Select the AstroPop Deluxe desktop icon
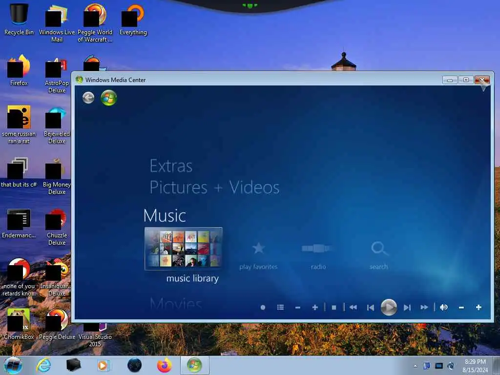 pos(57,75)
